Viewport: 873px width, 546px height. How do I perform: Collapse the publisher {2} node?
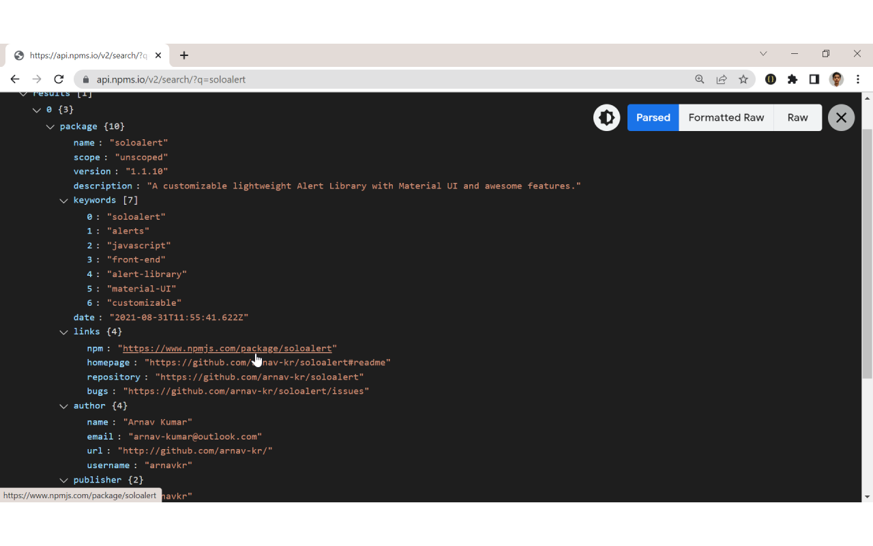[64, 480]
